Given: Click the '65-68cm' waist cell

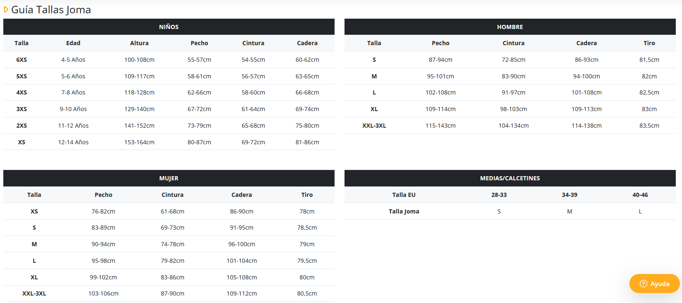Looking at the screenshot, I should click(x=253, y=126).
